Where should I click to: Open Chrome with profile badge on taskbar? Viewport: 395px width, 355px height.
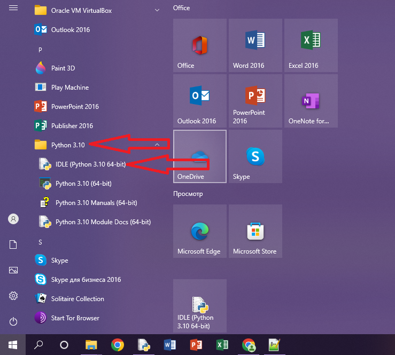pyautogui.click(x=249, y=345)
